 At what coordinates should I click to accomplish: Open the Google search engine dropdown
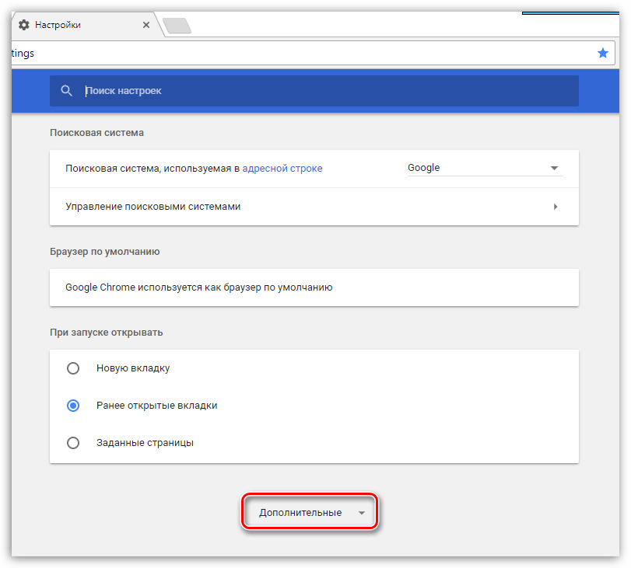pos(485,168)
